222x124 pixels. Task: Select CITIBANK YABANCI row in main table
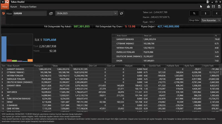tap(110, 72)
